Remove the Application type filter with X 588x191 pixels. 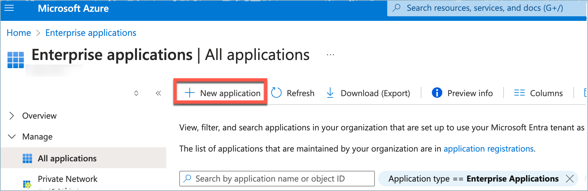pos(570,179)
